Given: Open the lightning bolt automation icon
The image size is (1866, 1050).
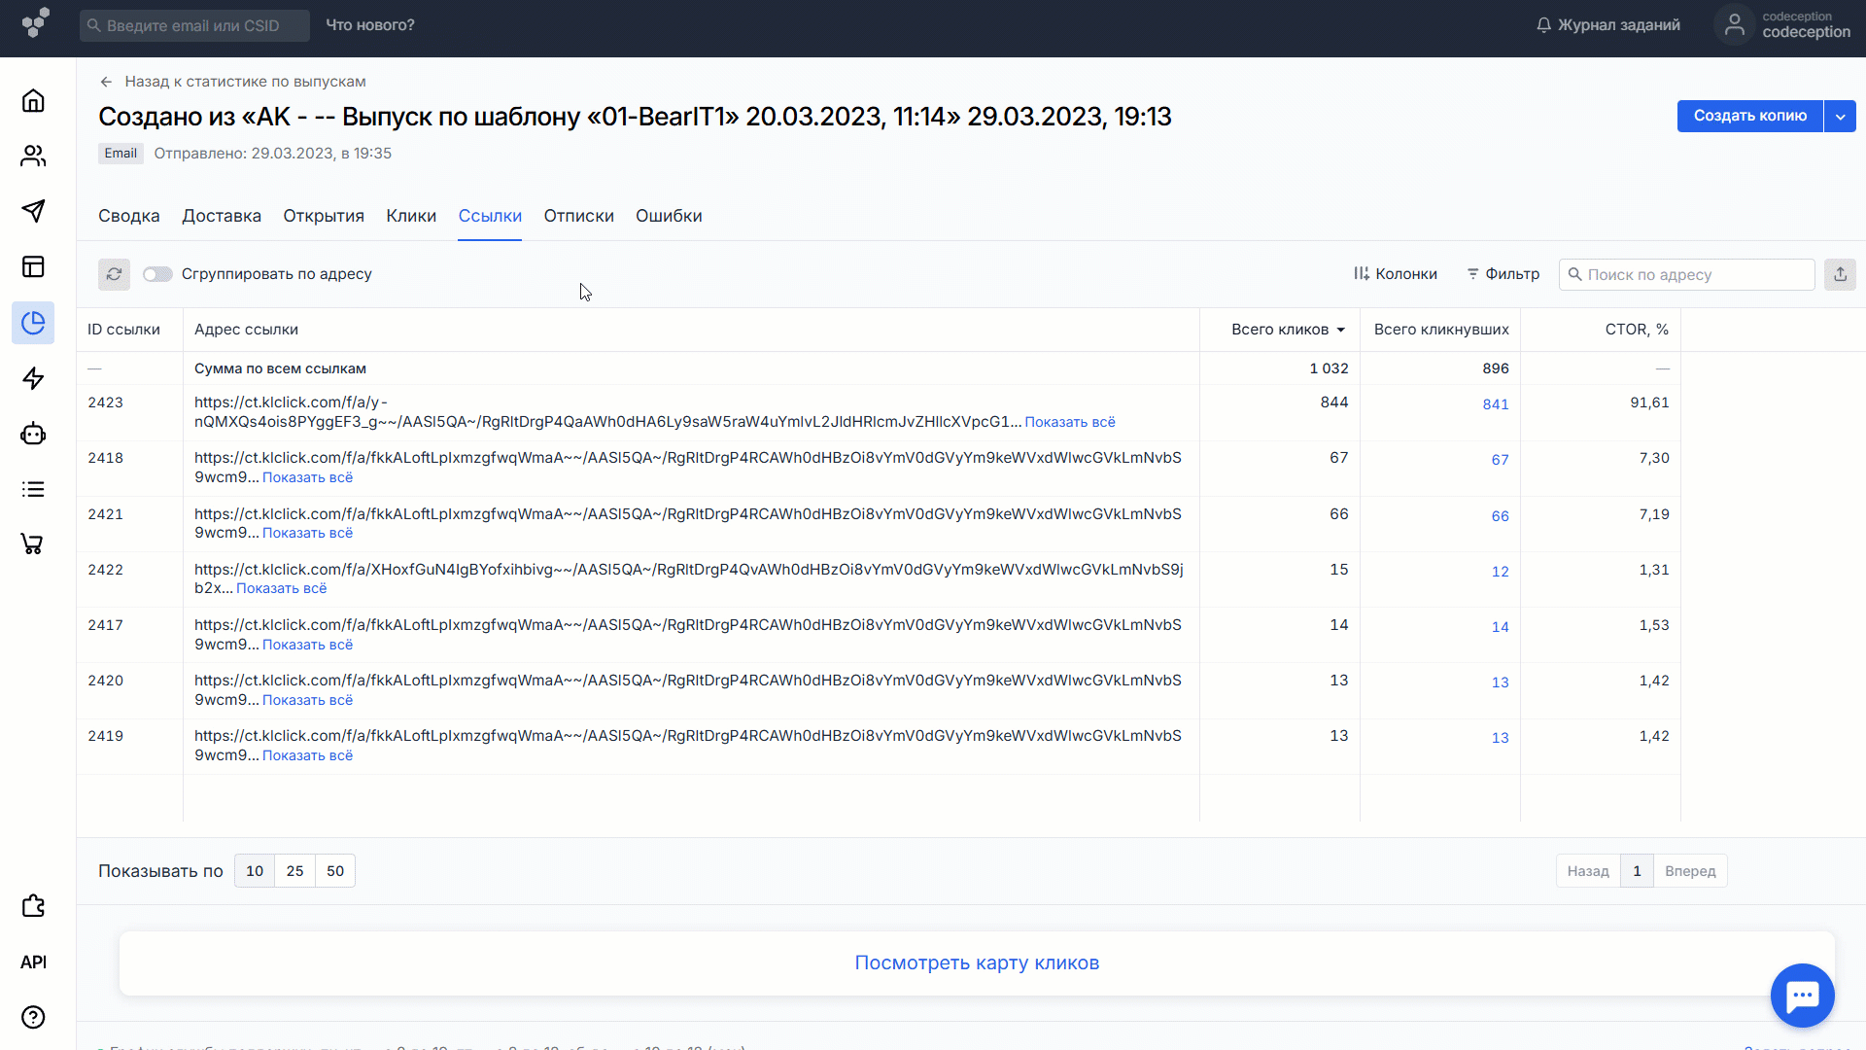Looking at the screenshot, I should tap(33, 378).
